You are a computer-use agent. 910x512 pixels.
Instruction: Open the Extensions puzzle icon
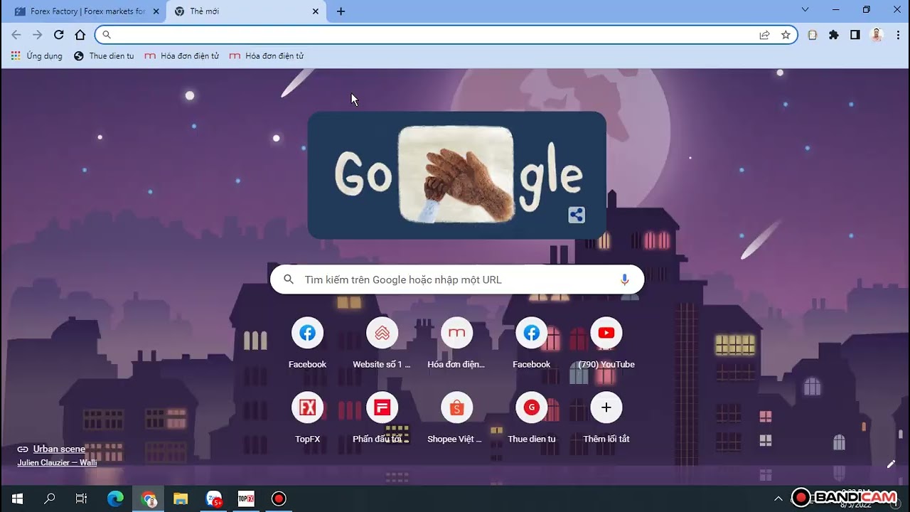[834, 35]
